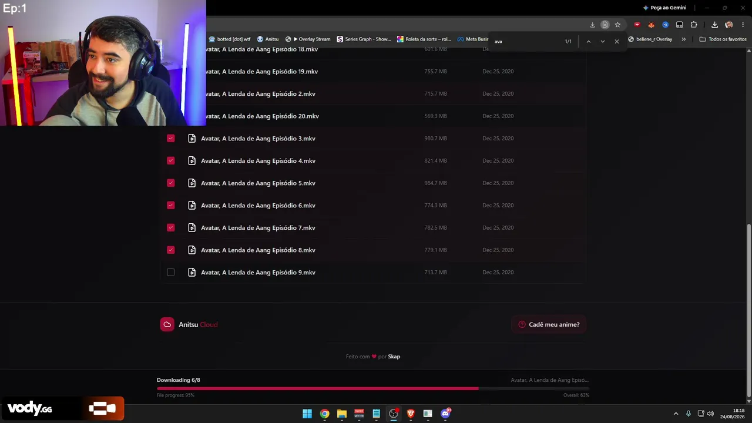
Task: Open the Windows Start menu
Action: (307, 414)
